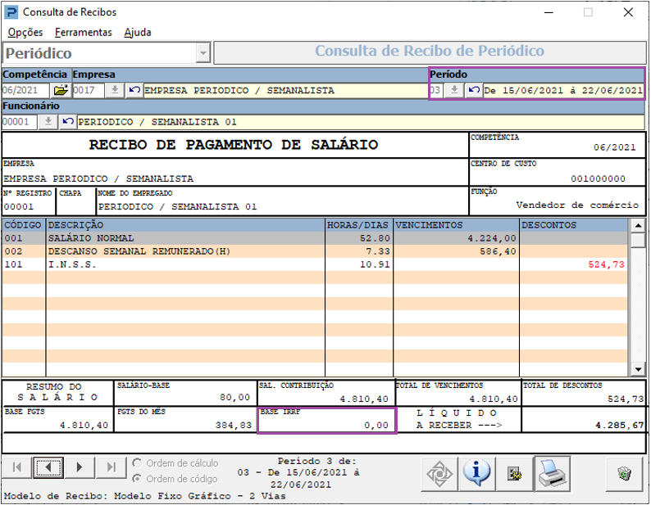Click the Empresa download-arrow lookup button

click(115, 90)
